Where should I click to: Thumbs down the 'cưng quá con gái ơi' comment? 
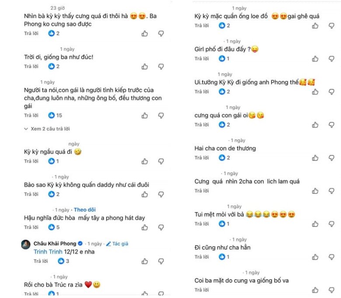pyautogui.click(x=331, y=125)
